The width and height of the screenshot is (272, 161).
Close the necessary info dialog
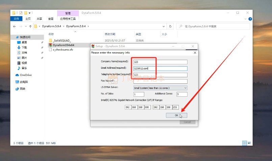click(195, 53)
